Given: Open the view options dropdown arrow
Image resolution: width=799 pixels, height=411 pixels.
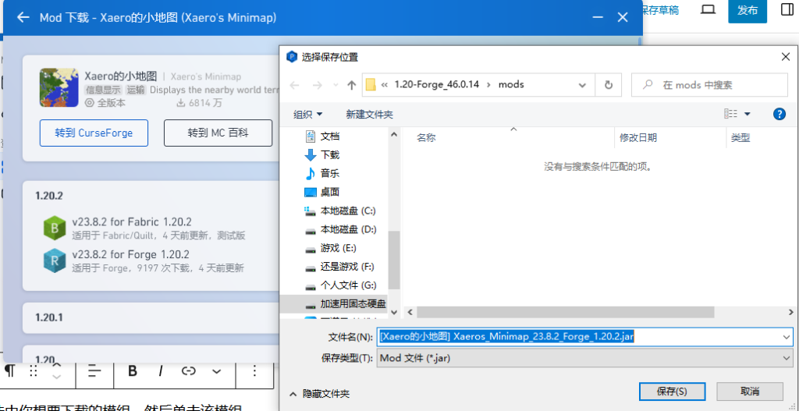Looking at the screenshot, I should pyautogui.click(x=748, y=114).
